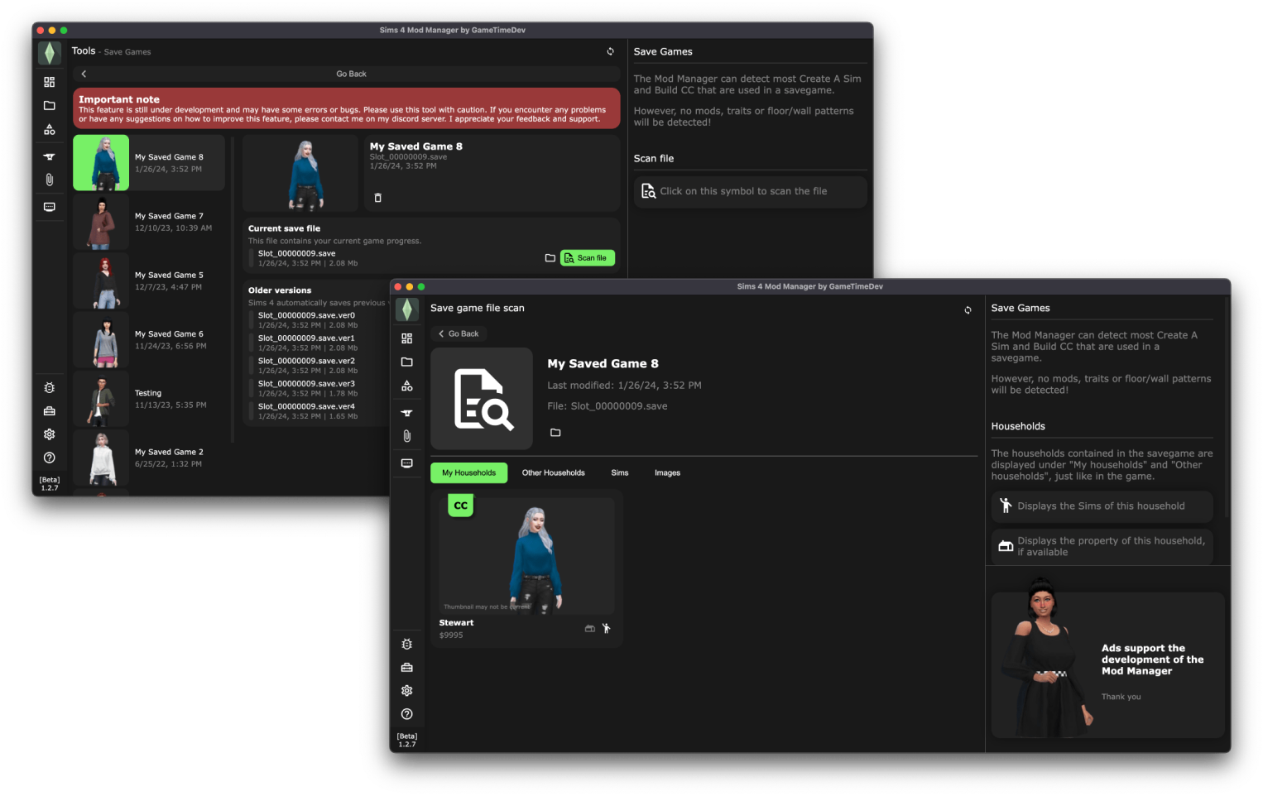Click the trash icon to delete My Saved Game 8
Image resolution: width=1263 pixels, height=796 pixels.
coord(377,198)
